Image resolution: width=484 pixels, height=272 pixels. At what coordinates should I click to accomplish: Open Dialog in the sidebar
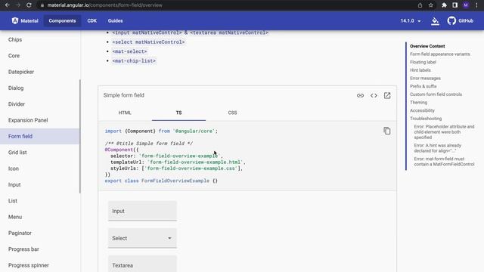point(40,88)
